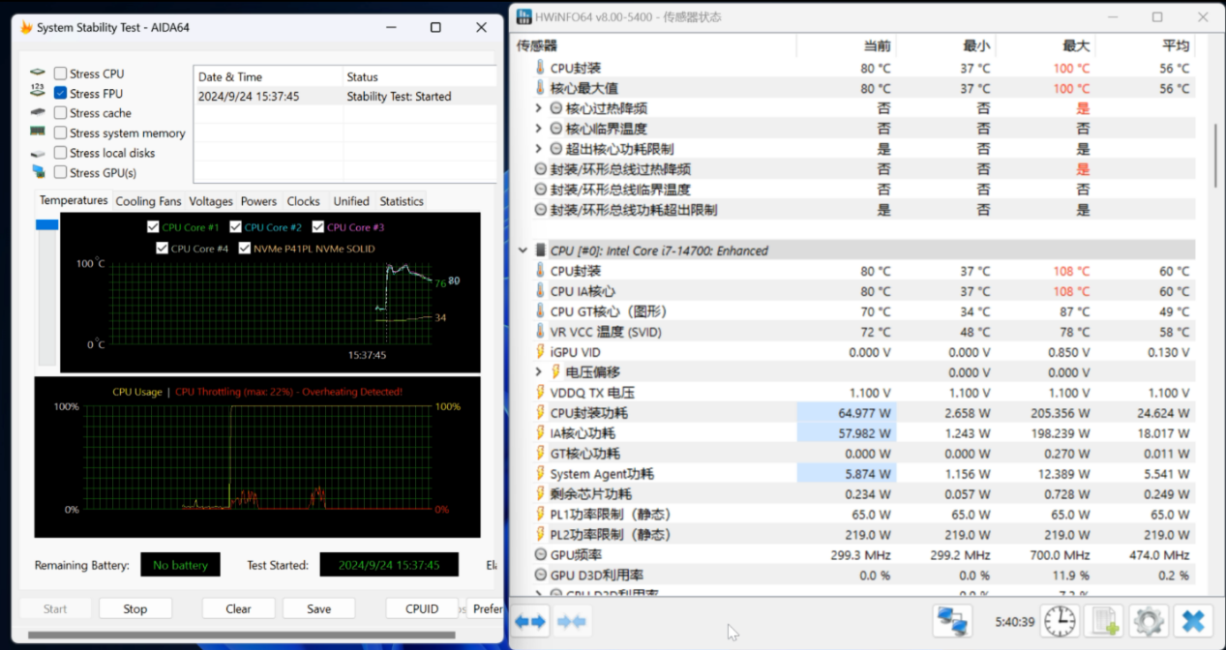Switch to the Cooling Fans tab
The image size is (1226, 650).
(148, 201)
